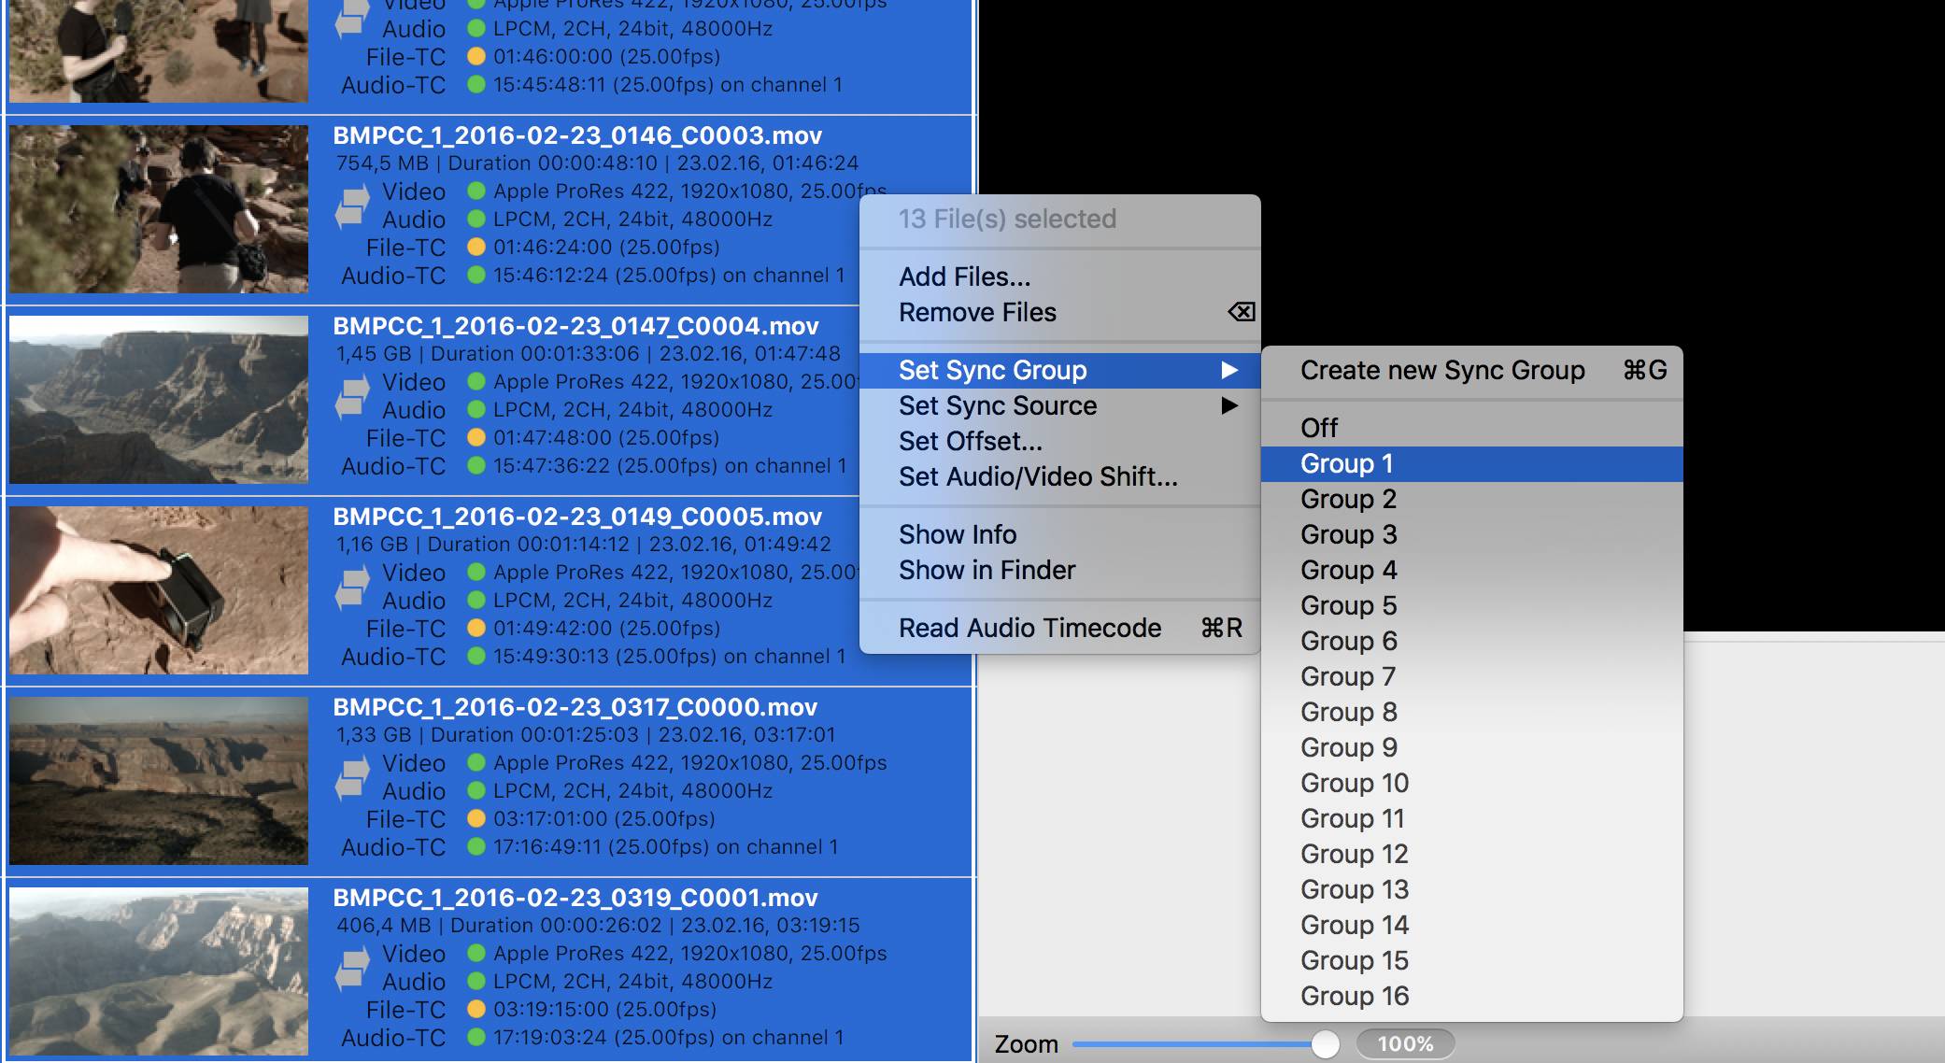Click swap arrows icon on 0317_C0000.mov entry

(x=352, y=778)
